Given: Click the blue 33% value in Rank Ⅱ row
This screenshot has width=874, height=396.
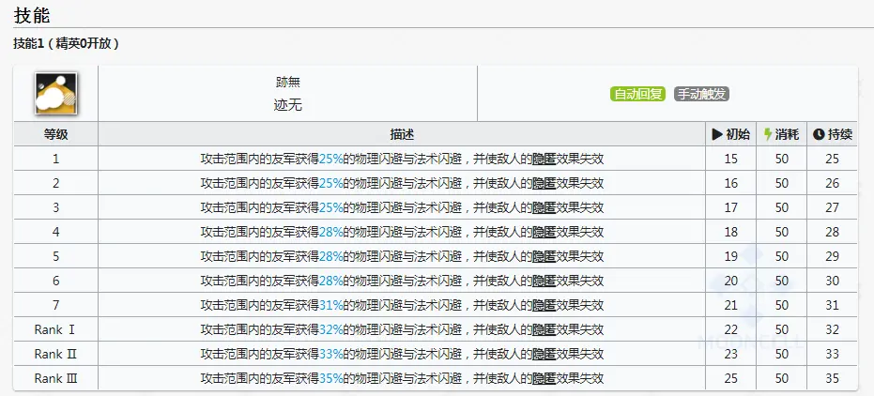Looking at the screenshot, I should click(331, 354).
